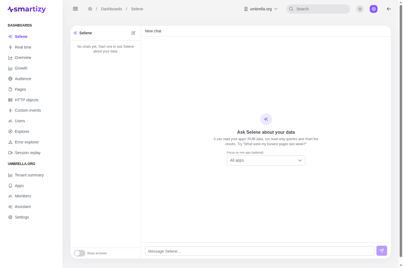Click the smartizy logo

(27, 9)
